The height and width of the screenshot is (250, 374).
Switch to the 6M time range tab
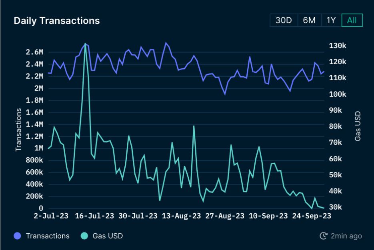pyautogui.click(x=309, y=20)
